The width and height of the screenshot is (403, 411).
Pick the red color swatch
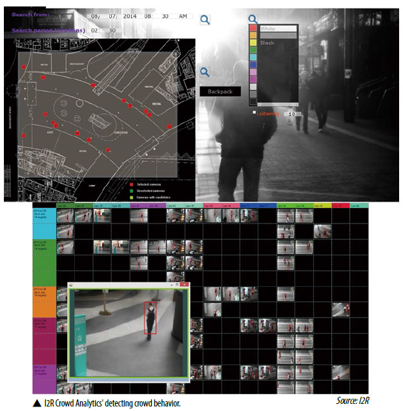[x=253, y=28]
